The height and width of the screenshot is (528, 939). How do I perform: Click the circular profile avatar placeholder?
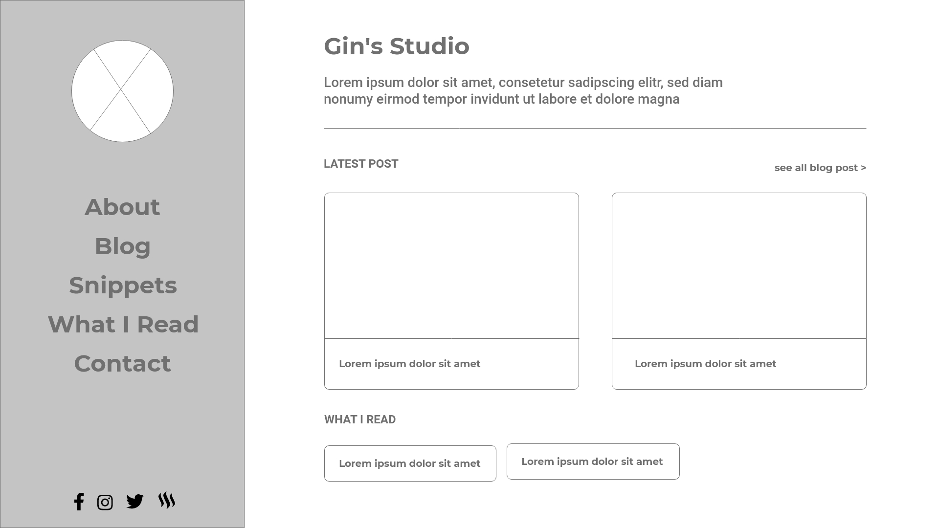coord(122,91)
